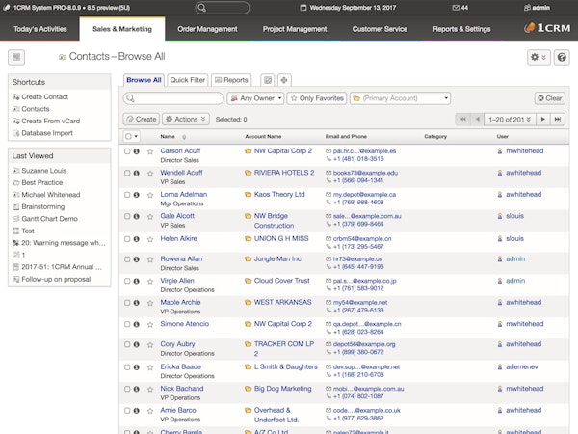Open the Create Contact shortcut
The width and height of the screenshot is (578, 434).
pyautogui.click(x=44, y=97)
